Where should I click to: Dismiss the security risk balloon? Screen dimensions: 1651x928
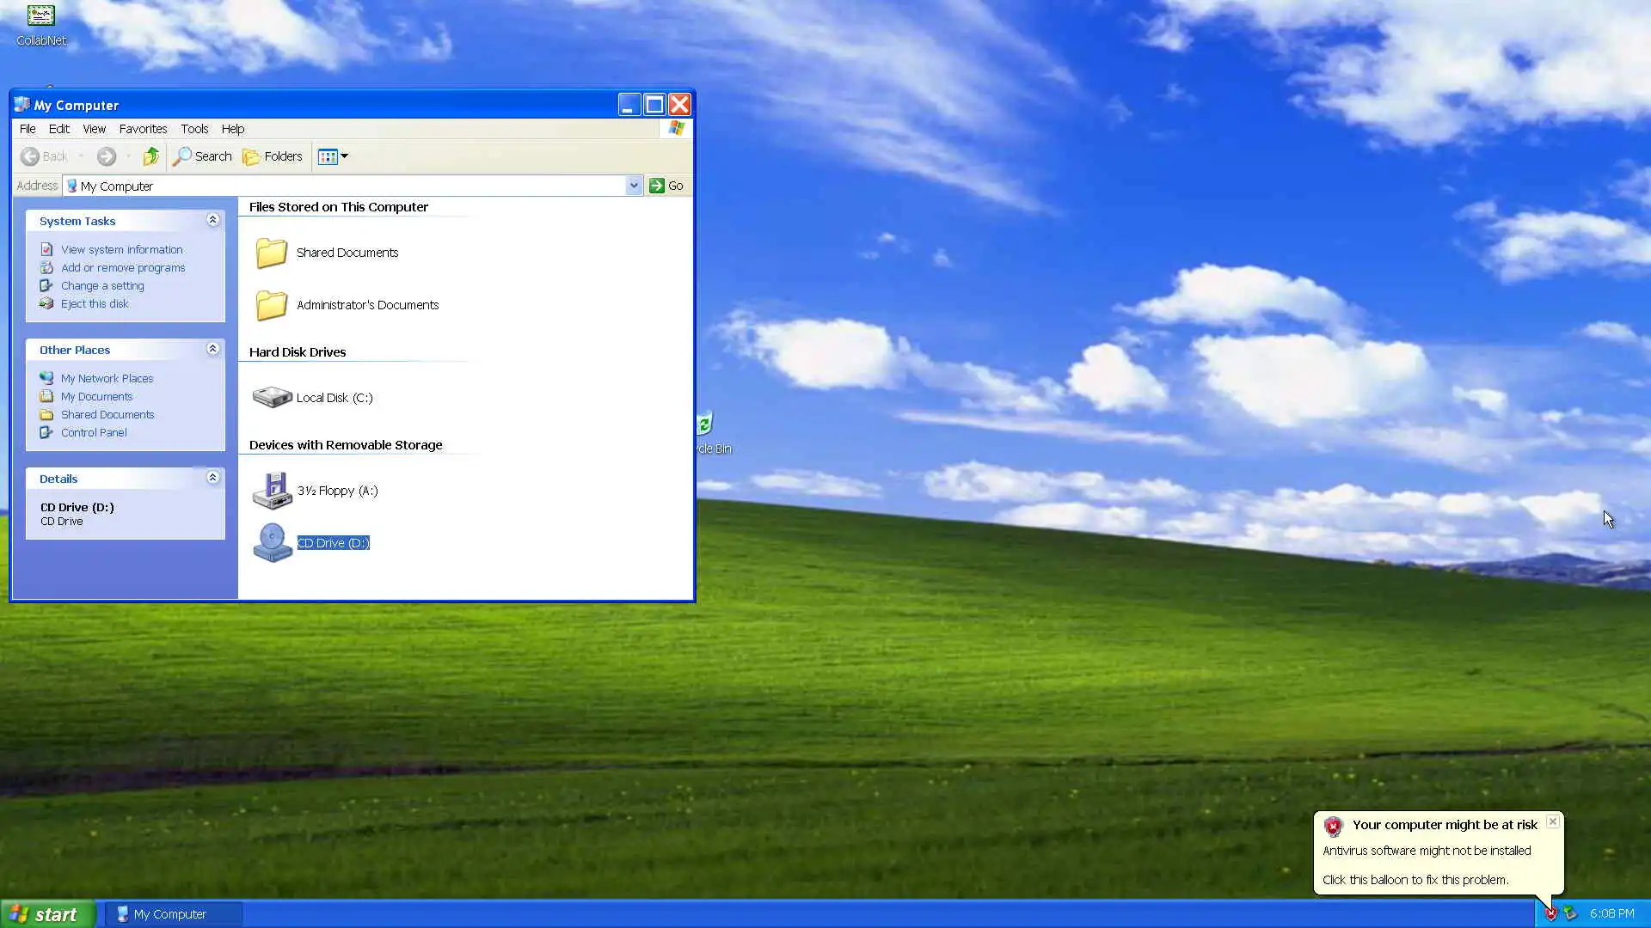coord(1553,821)
